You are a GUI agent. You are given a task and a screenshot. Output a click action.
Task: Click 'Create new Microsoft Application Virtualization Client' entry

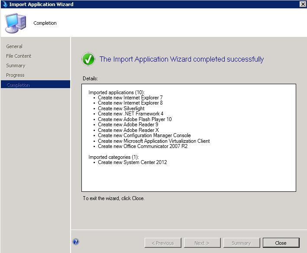154,141
